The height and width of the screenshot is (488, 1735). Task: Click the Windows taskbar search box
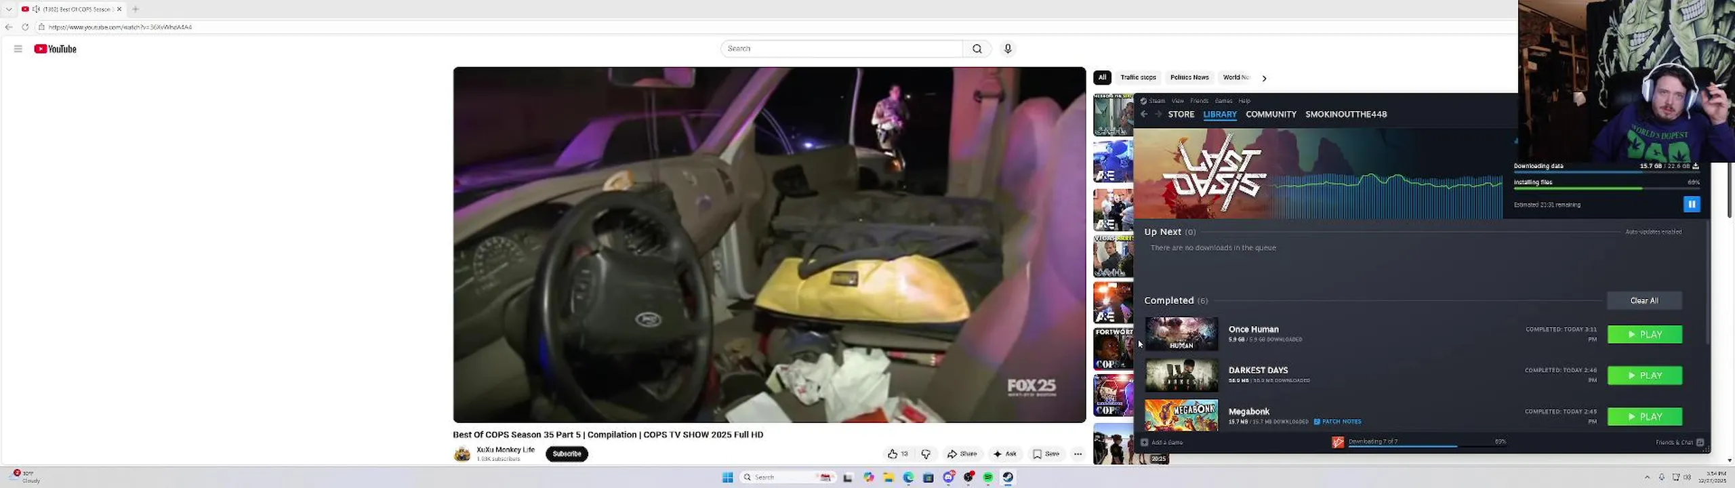pyautogui.click(x=787, y=477)
